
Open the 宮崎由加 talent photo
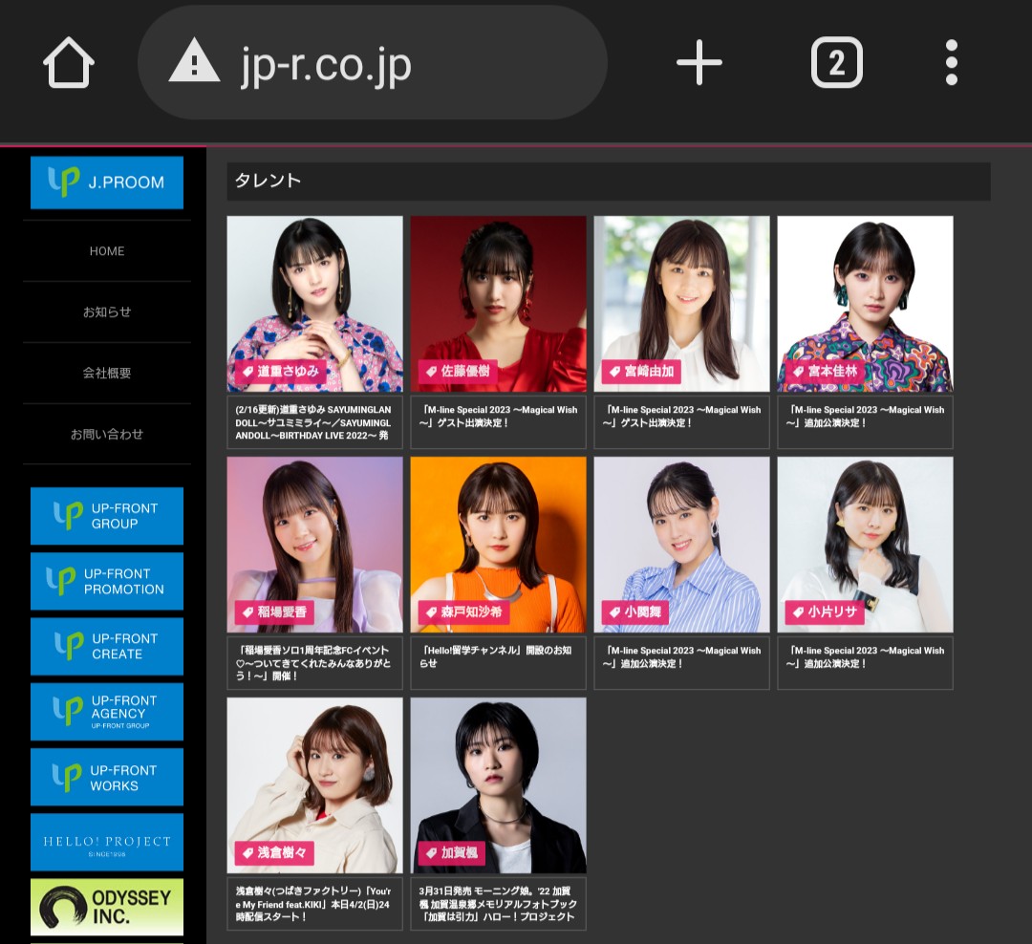(x=682, y=304)
